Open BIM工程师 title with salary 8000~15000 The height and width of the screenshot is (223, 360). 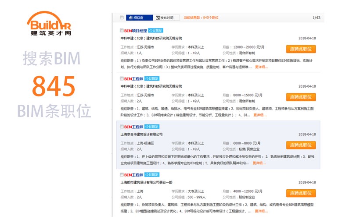[x=133, y=79]
